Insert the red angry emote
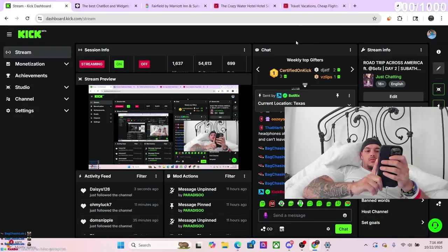The height and width of the screenshot is (252, 448). coord(272,203)
